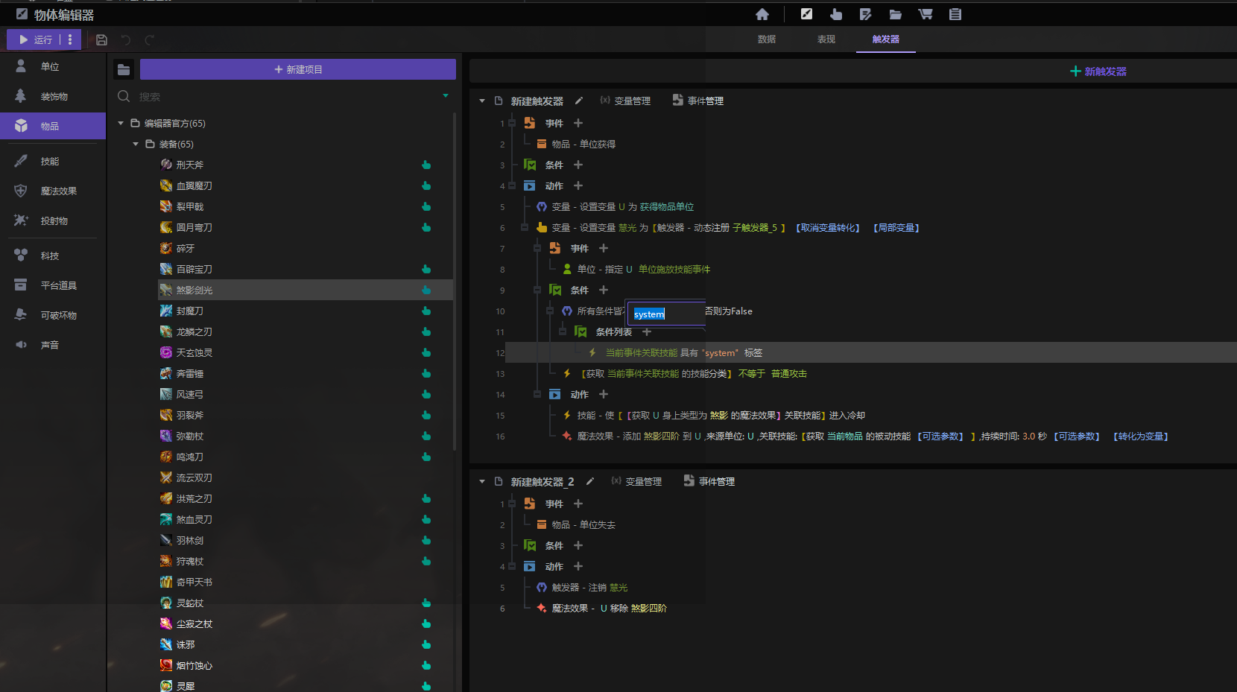
Task: Select 平台道具 in the left sidebar
Action: tap(53, 285)
